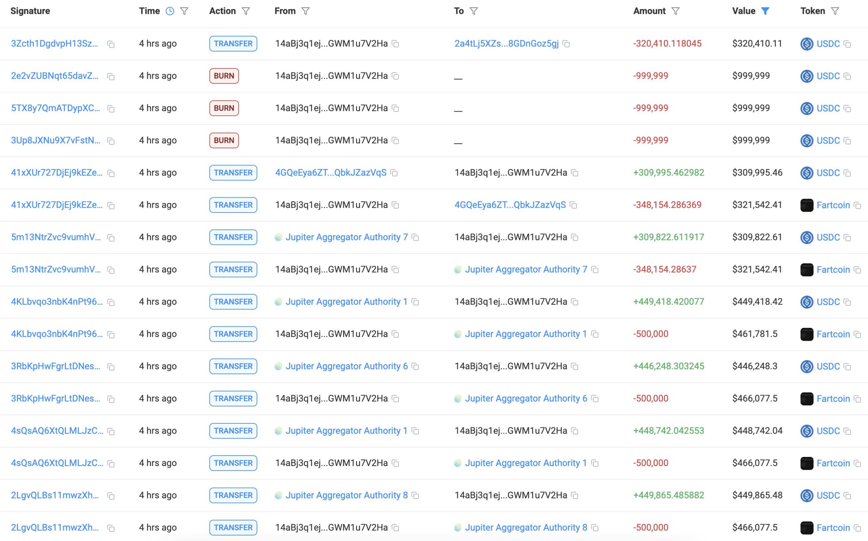Click the first BURN action badge
868x541 pixels.
tap(224, 76)
